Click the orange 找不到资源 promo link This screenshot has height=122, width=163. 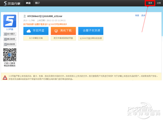point(45,24)
